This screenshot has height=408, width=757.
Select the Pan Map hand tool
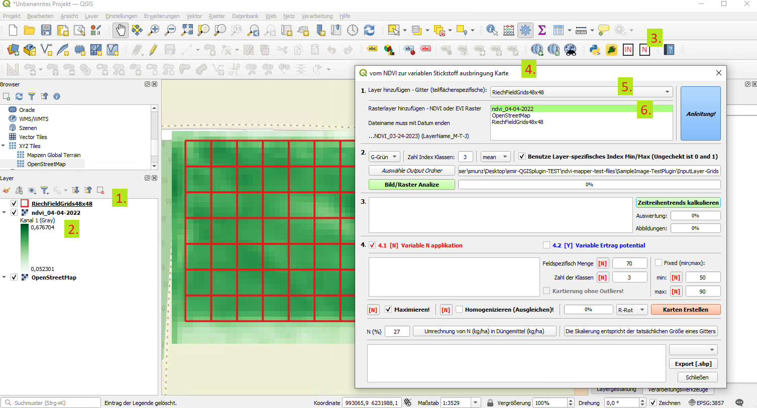pos(121,30)
